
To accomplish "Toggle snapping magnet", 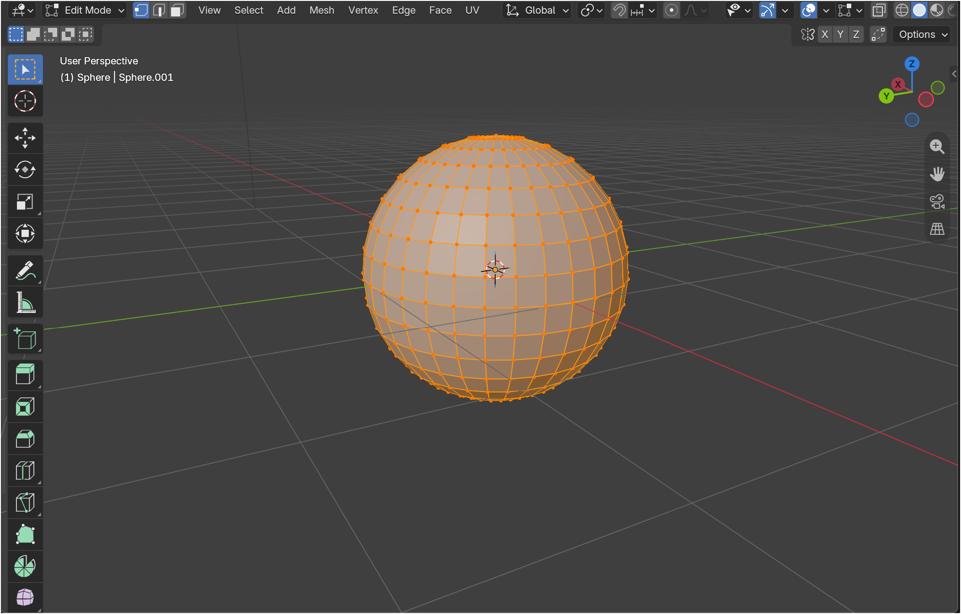I will pyautogui.click(x=619, y=10).
